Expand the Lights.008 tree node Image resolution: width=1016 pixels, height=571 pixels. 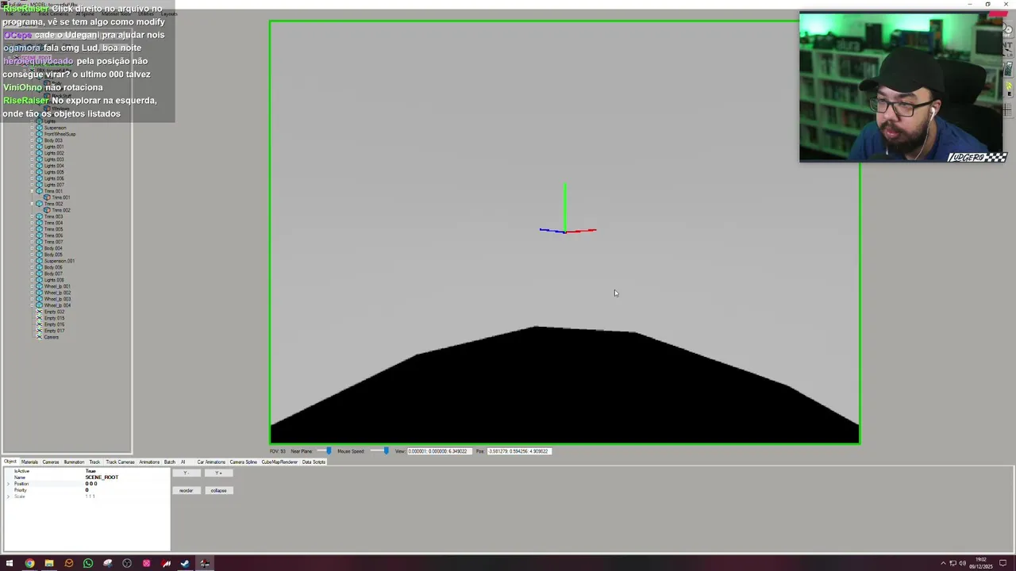pyautogui.click(x=32, y=280)
